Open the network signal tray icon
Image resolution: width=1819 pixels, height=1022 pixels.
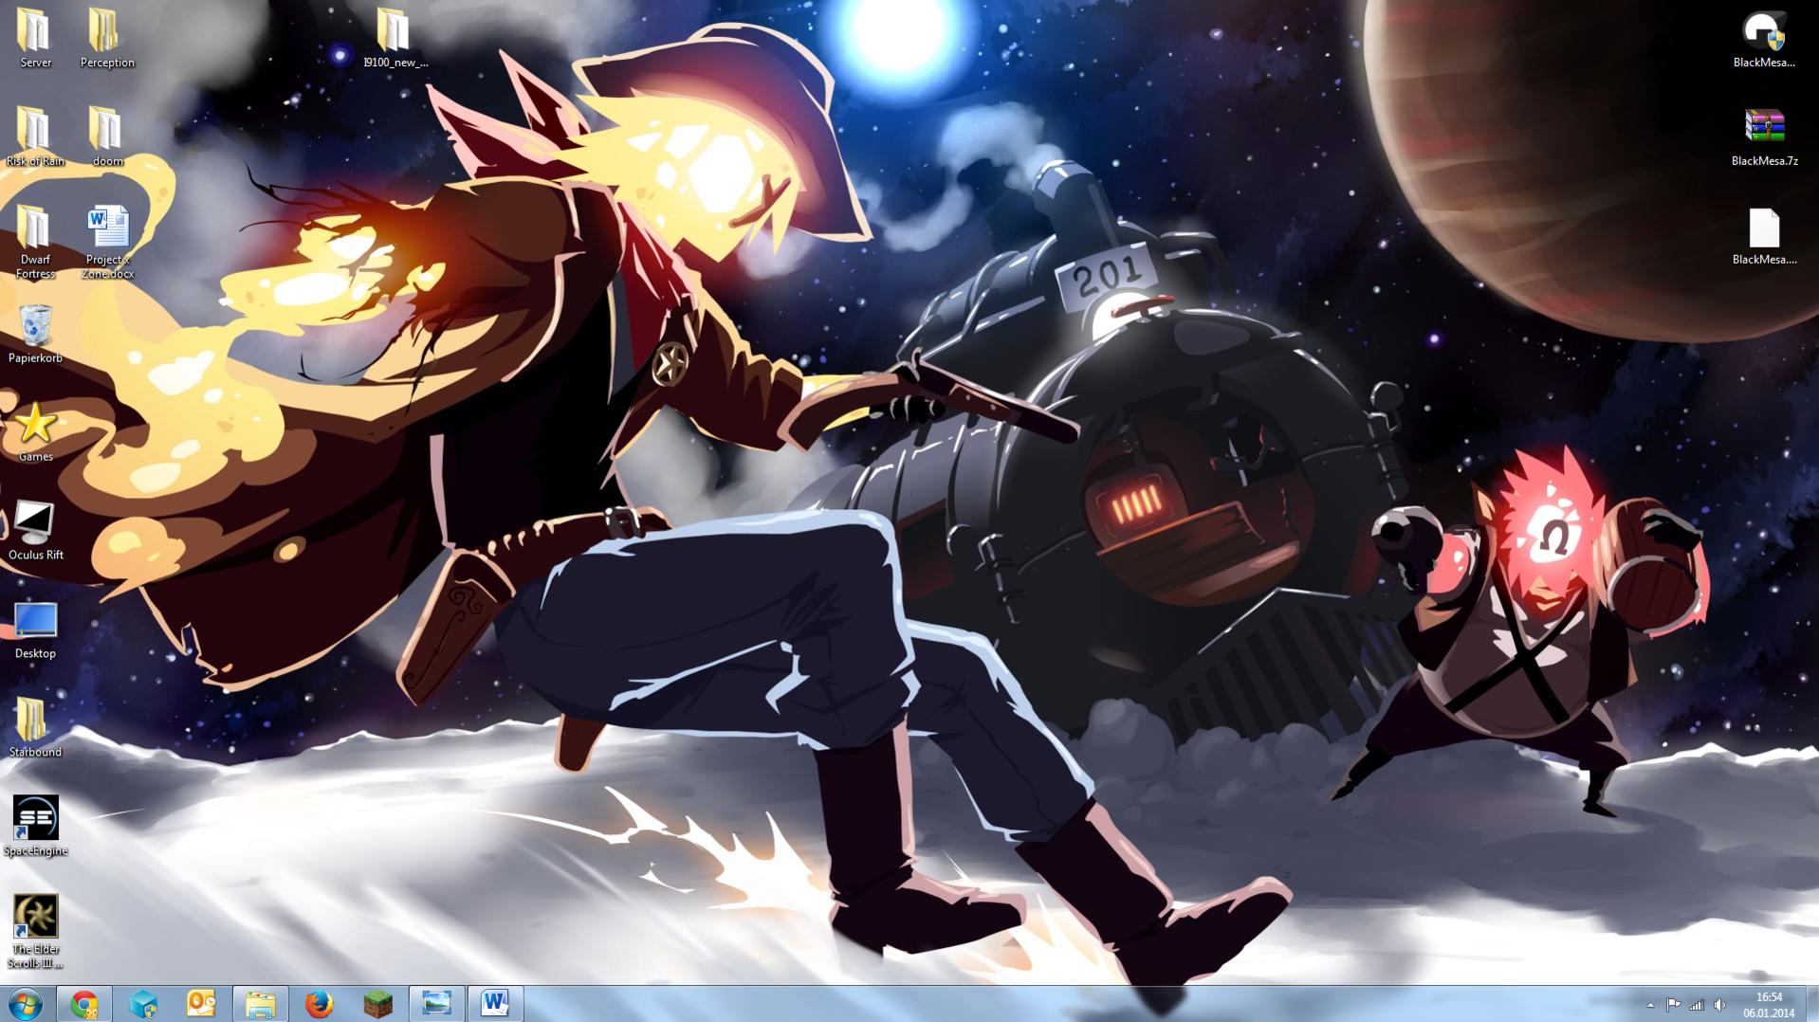(x=1697, y=1005)
